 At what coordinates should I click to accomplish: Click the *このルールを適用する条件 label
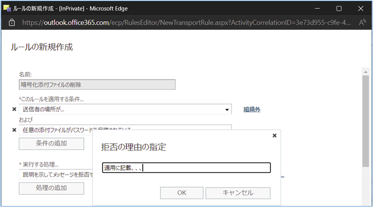pyautogui.click(x=51, y=99)
